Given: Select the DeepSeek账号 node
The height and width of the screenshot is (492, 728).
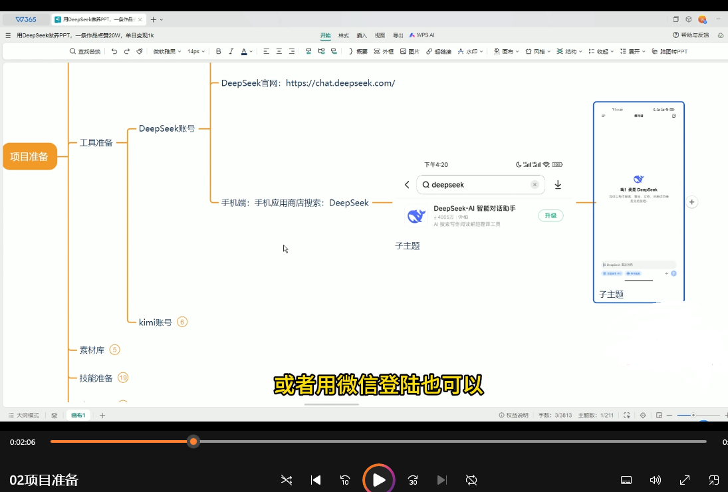Looking at the screenshot, I should 167,128.
